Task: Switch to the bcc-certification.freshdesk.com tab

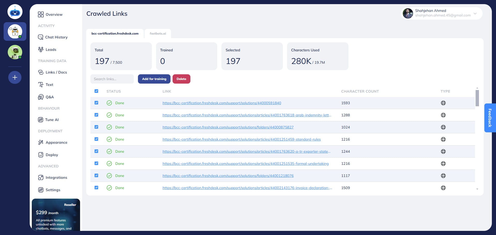Action: click(x=115, y=34)
